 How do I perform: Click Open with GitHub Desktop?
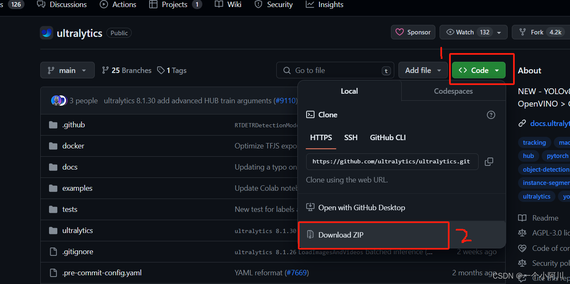pyautogui.click(x=402, y=207)
